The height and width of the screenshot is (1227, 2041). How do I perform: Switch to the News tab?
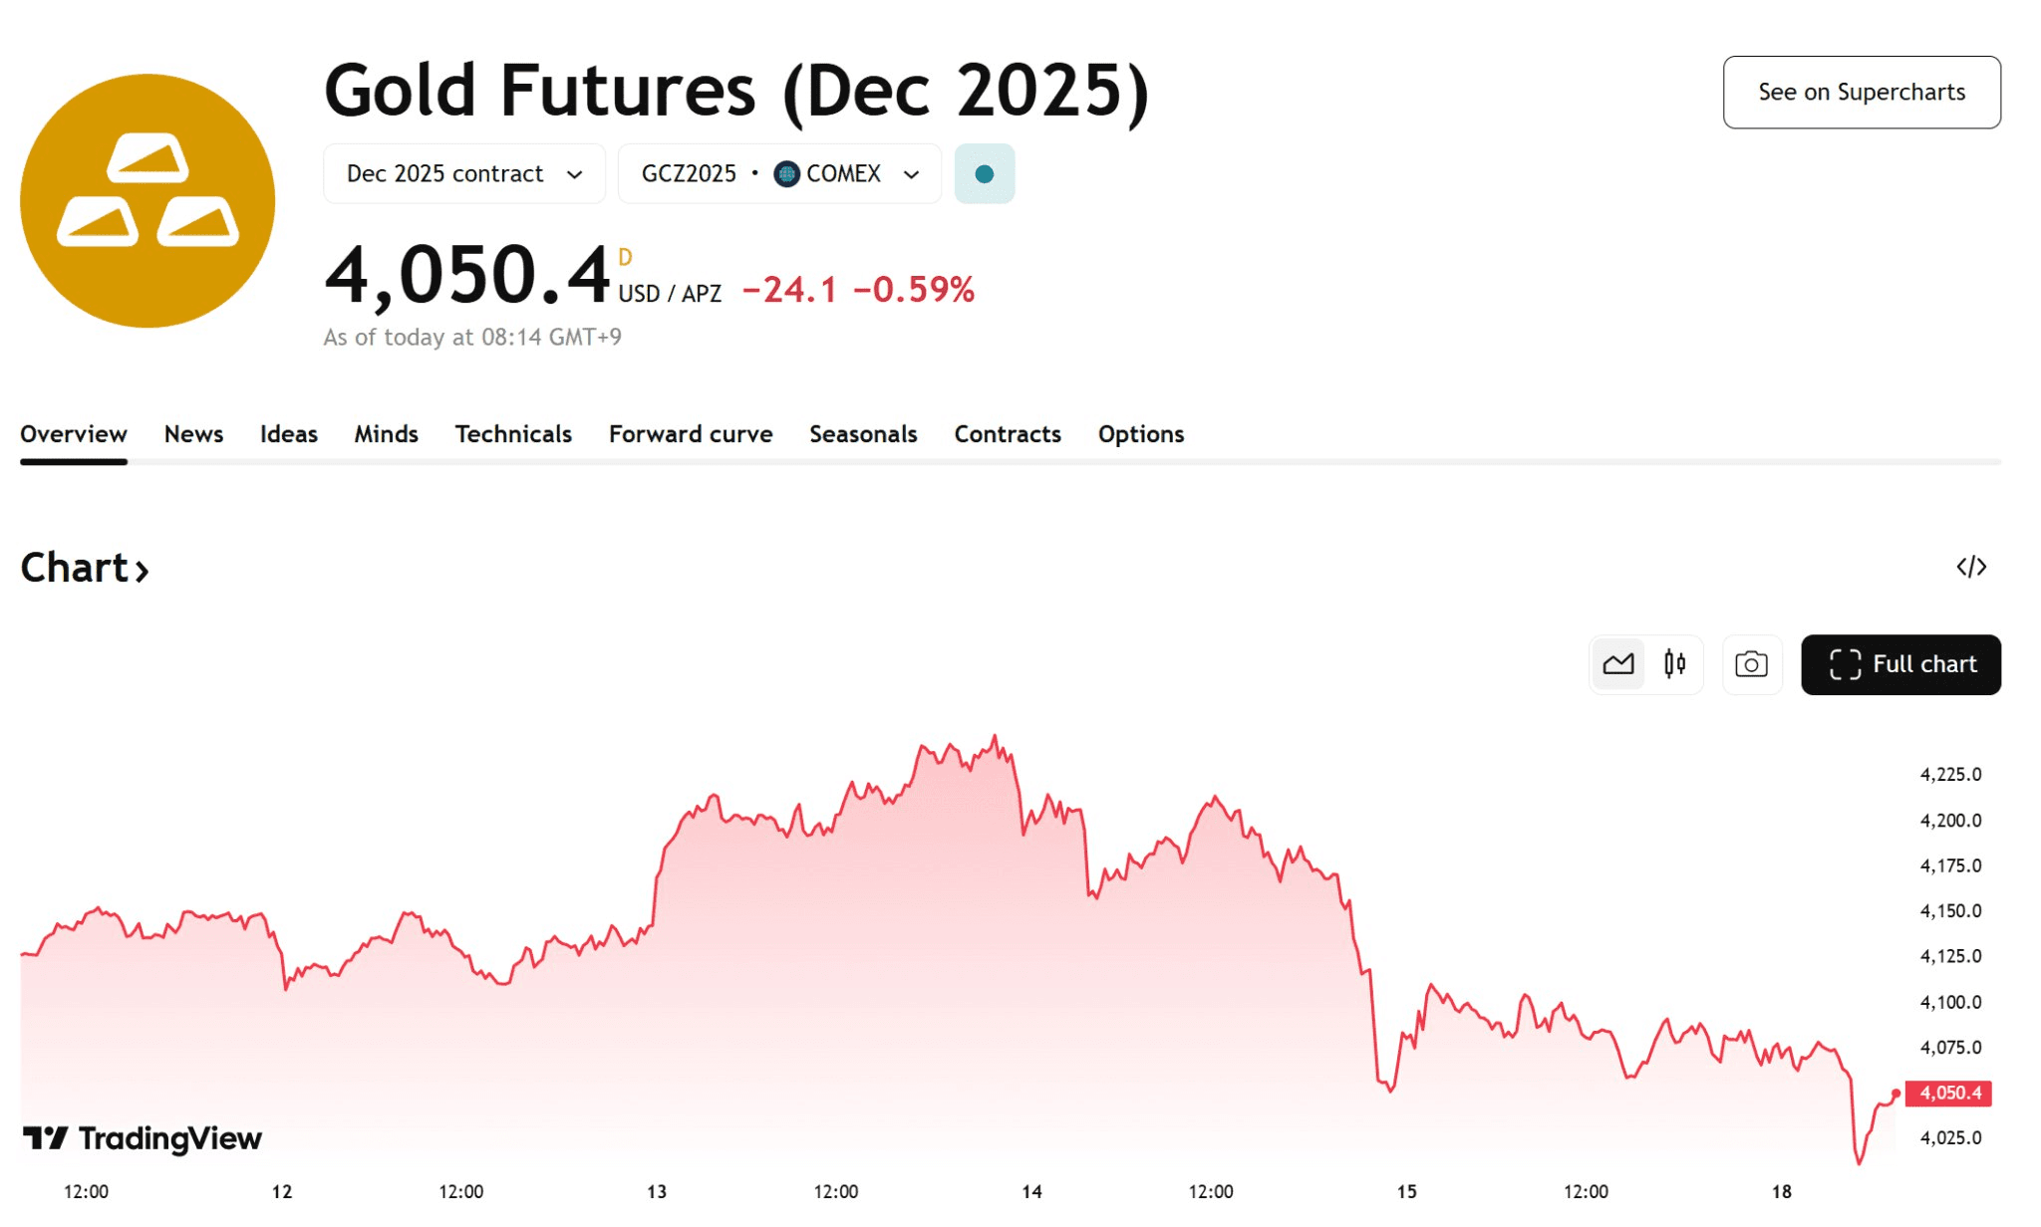click(x=193, y=434)
